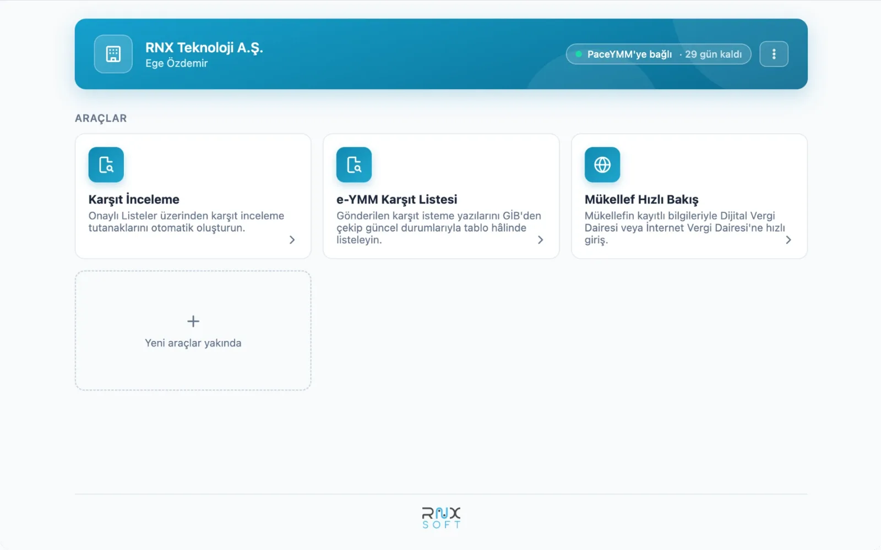This screenshot has width=881, height=550.
Task: Click the 'Mükellefin kayıtlı bilgileriyle' description text
Action: [x=685, y=228]
